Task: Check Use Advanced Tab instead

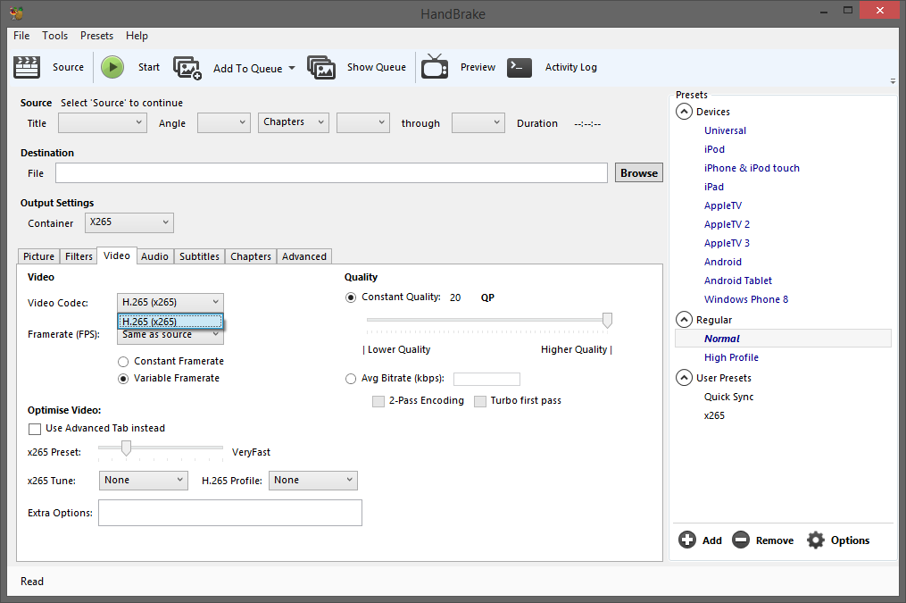Action: tap(35, 429)
